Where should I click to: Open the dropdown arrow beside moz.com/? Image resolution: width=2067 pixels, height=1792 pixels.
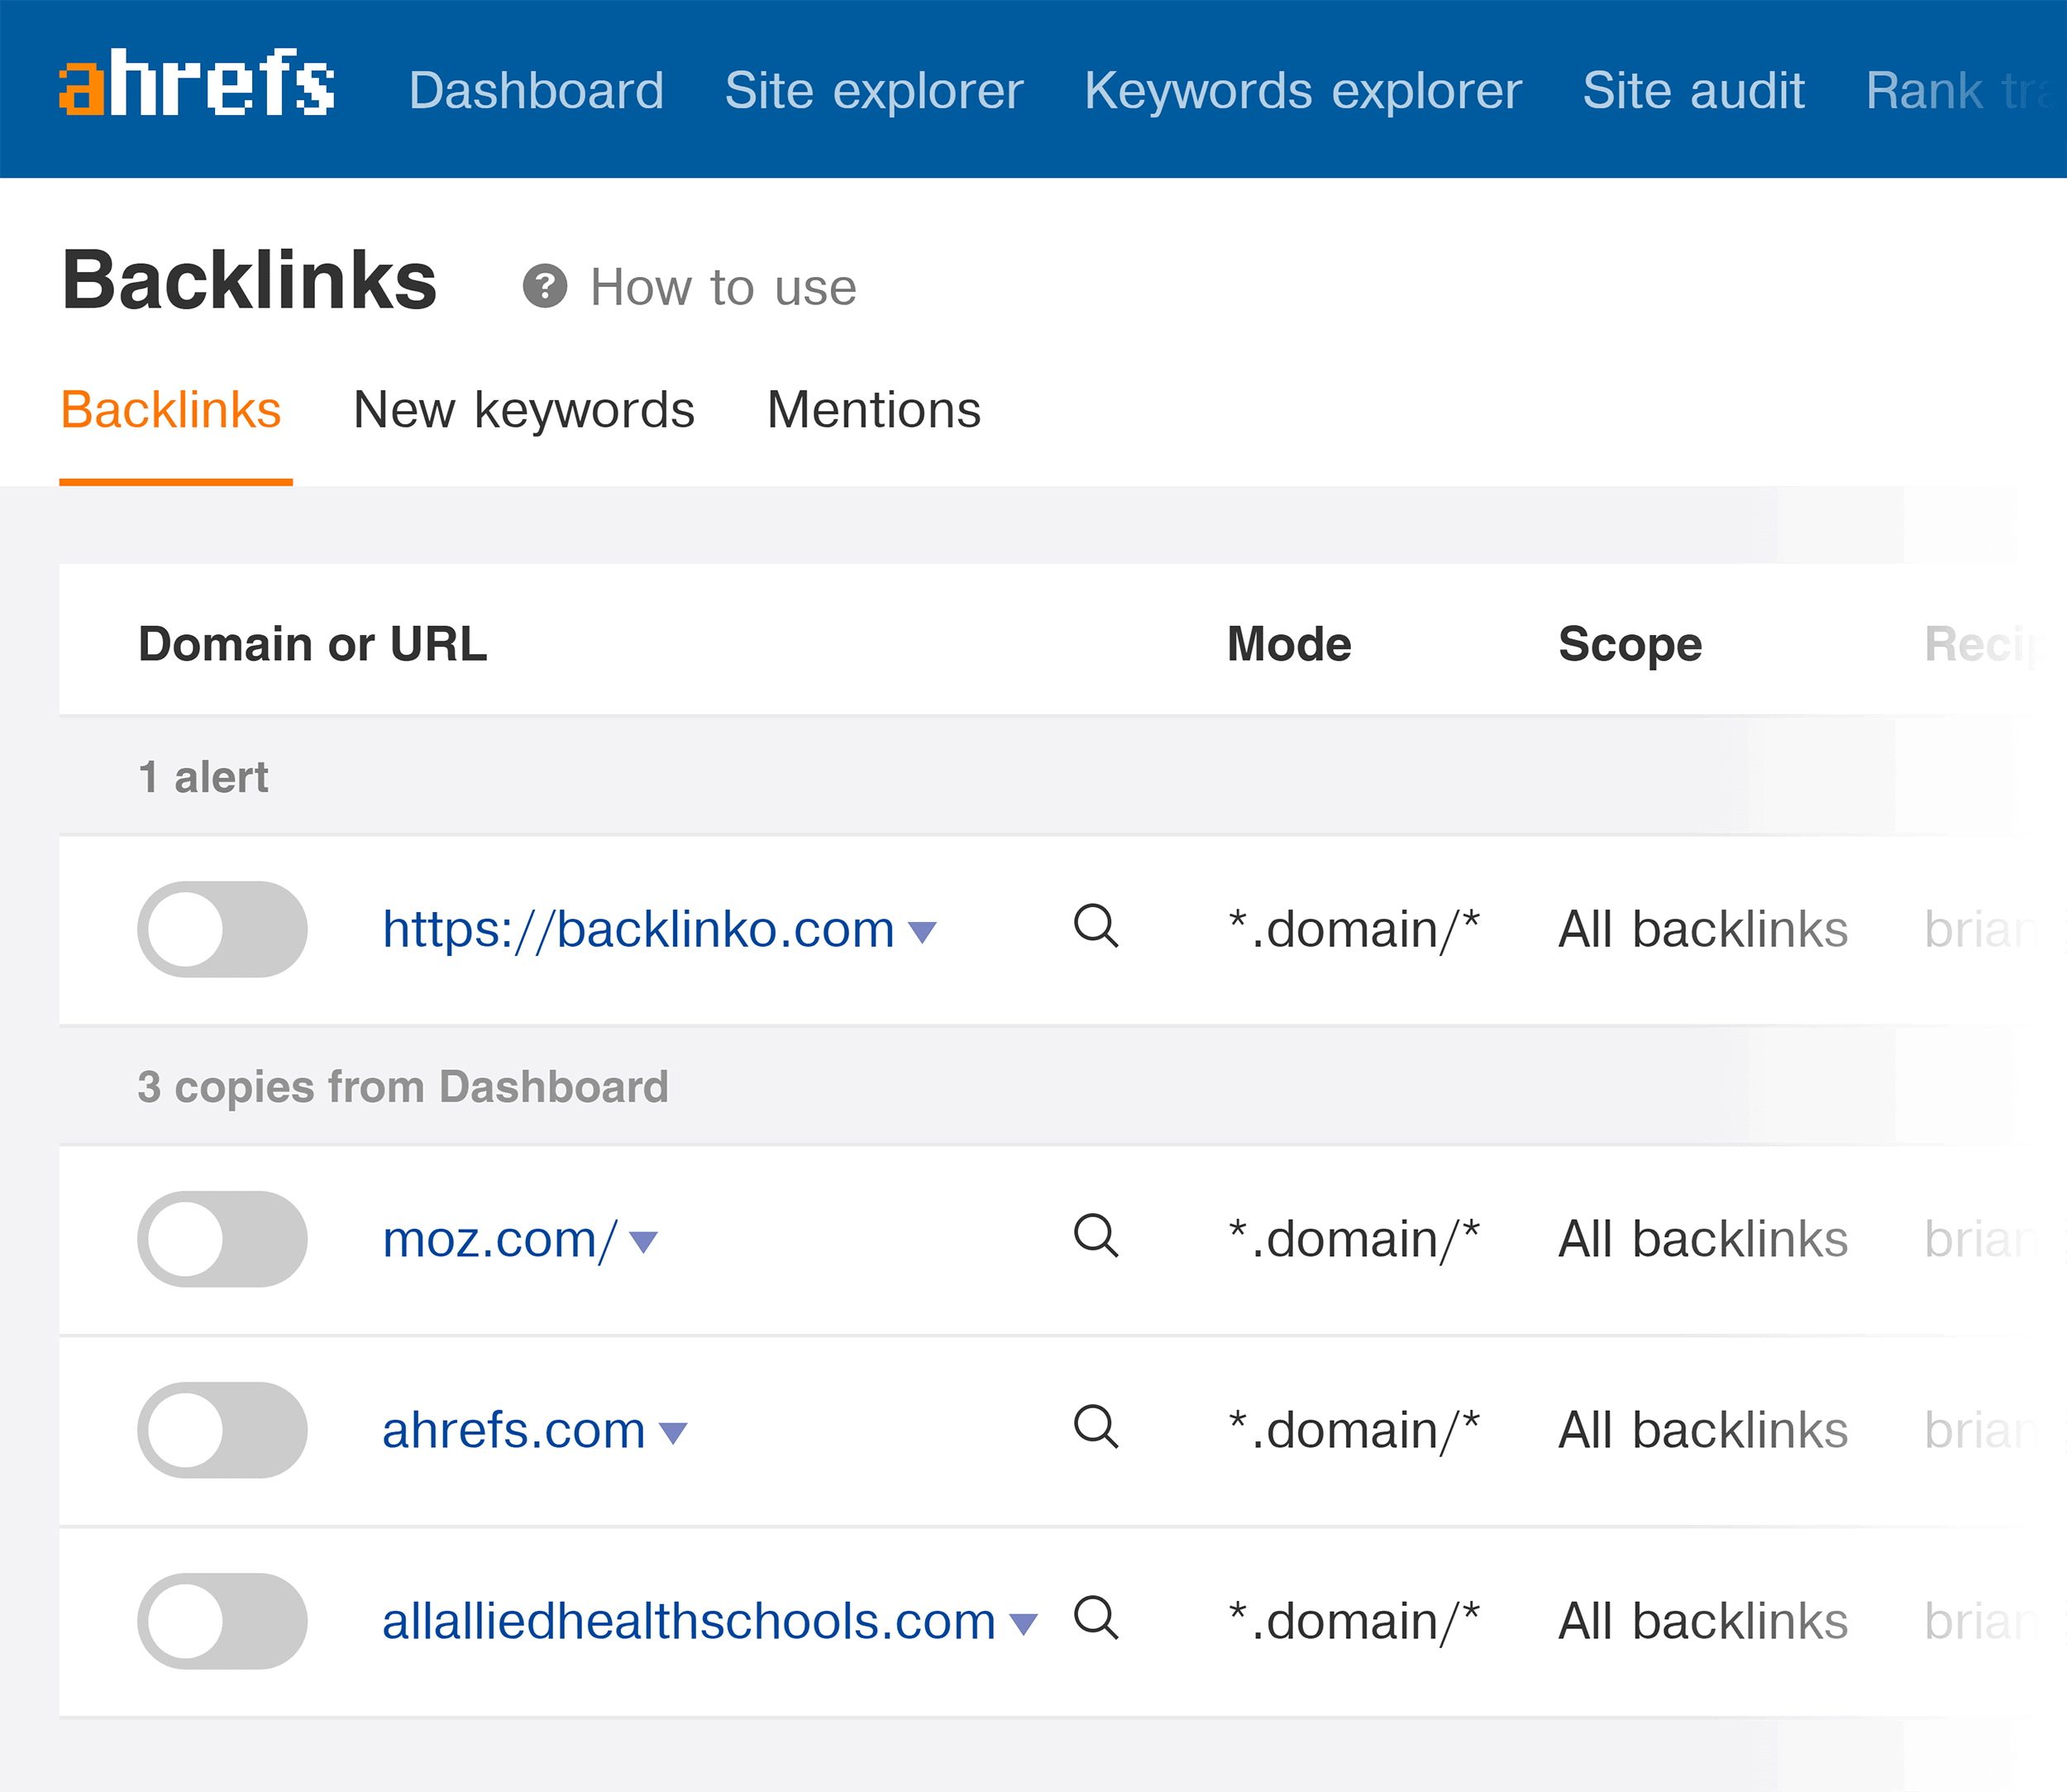click(x=643, y=1243)
